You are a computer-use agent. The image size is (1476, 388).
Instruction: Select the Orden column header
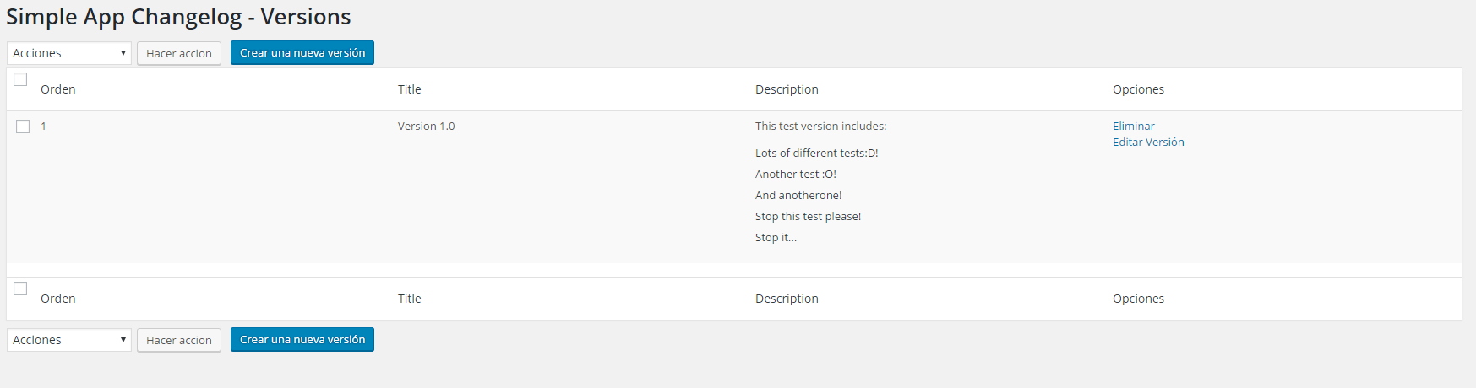click(58, 89)
